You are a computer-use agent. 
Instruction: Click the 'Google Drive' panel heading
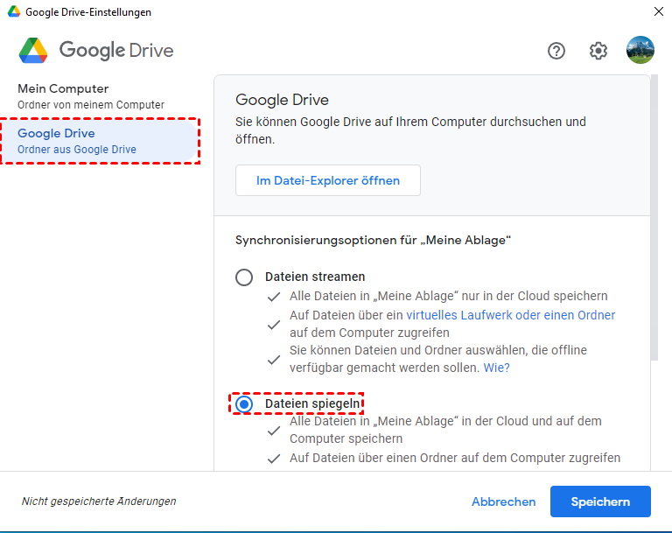tap(282, 100)
